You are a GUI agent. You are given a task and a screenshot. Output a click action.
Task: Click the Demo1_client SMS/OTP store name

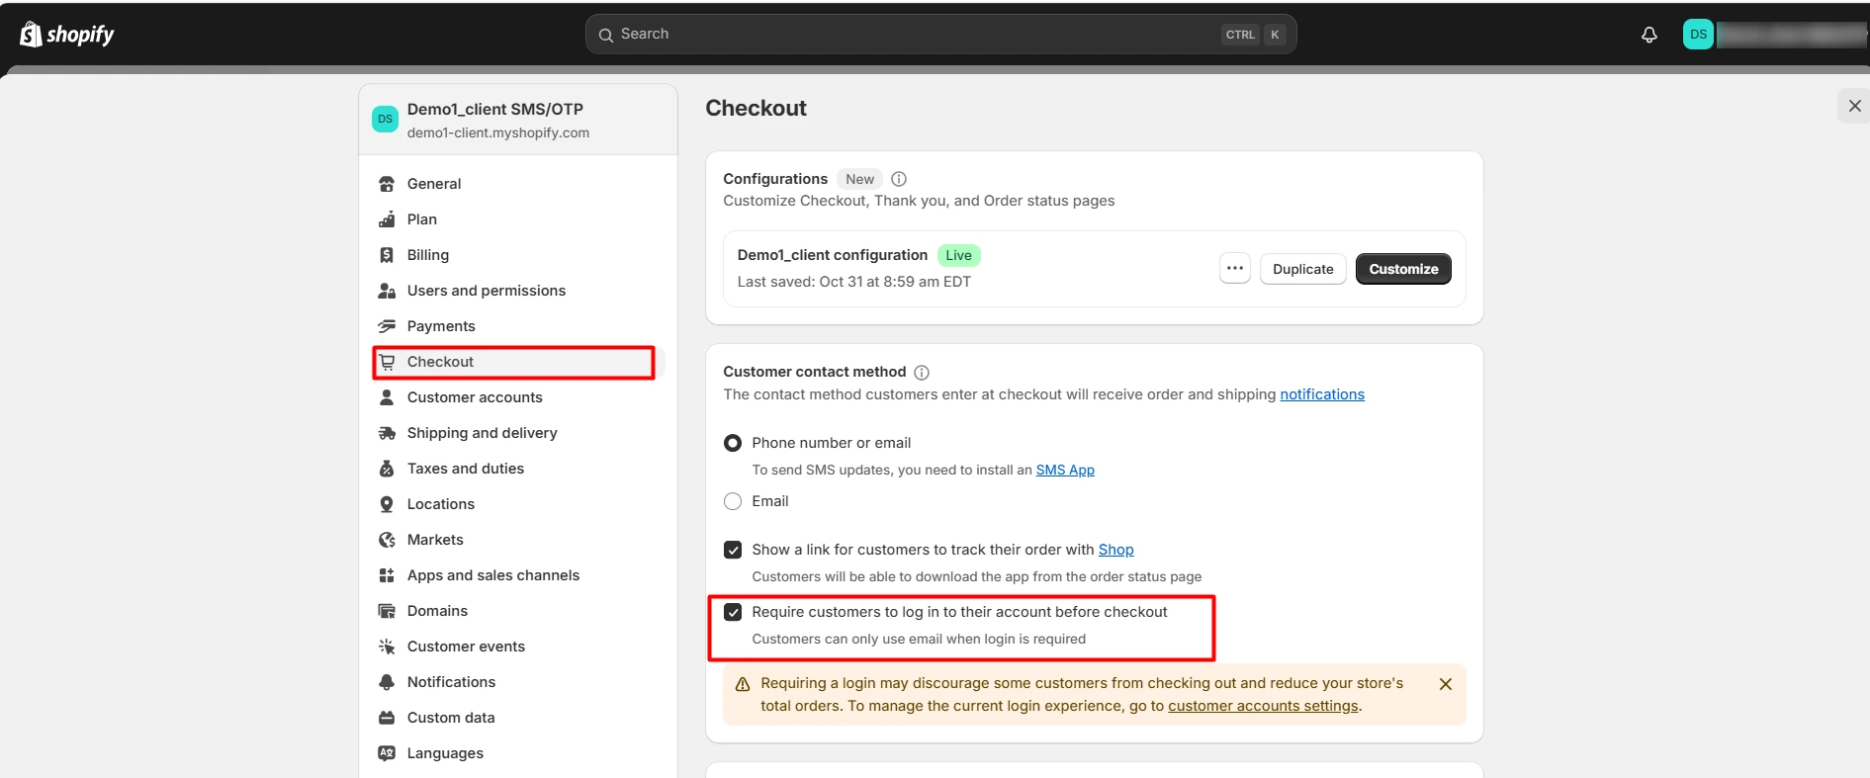tap(495, 109)
